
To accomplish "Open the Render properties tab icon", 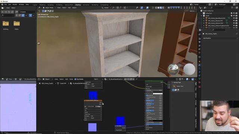I will click(199, 39).
